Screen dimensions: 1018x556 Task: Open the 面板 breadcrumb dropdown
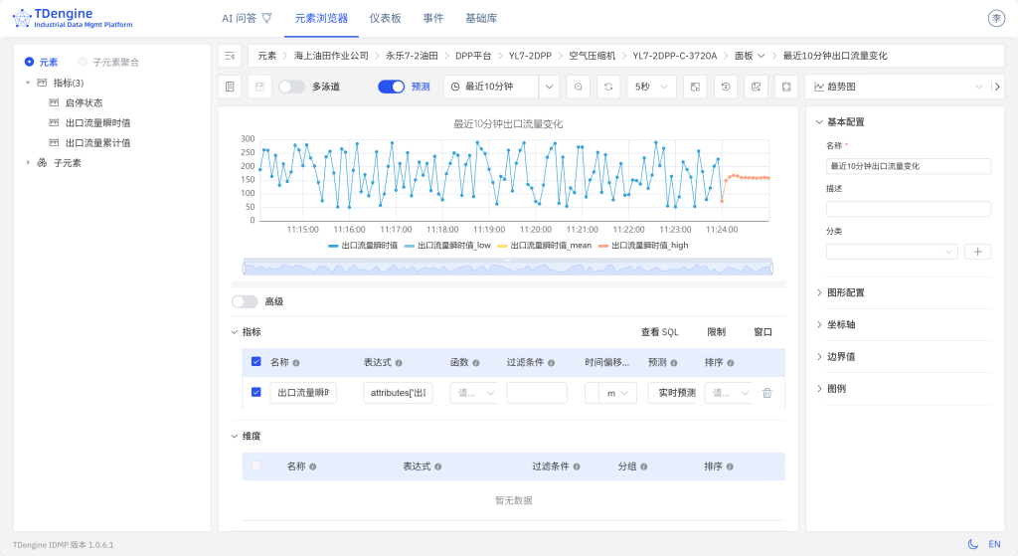tap(750, 56)
